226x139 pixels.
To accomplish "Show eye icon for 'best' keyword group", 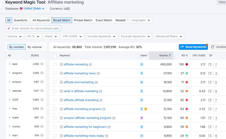I will click(x=42, y=64).
